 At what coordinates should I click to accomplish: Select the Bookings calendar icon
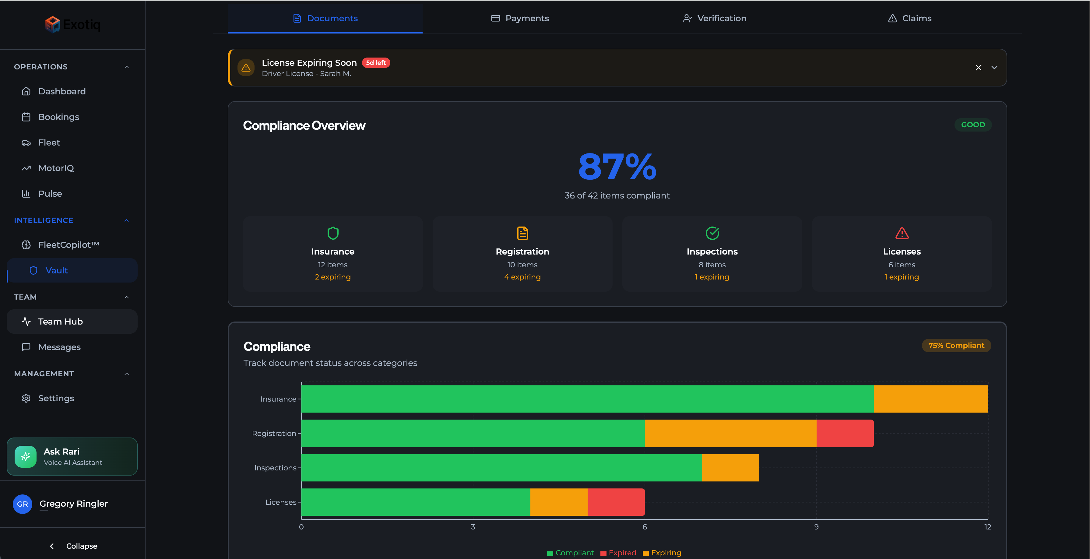point(26,117)
